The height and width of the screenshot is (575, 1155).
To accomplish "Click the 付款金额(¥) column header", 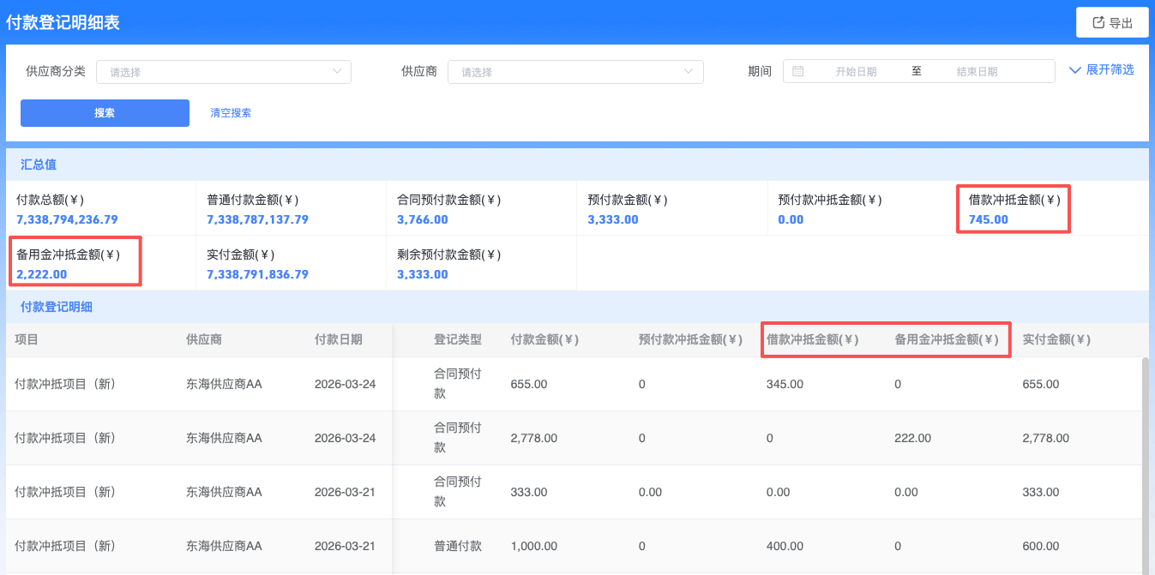I will 544,340.
